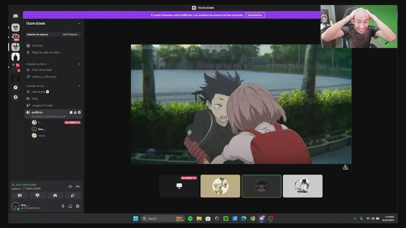The image size is (406, 228).
Task: Click the Add a Server plus icon
Action: point(16,87)
